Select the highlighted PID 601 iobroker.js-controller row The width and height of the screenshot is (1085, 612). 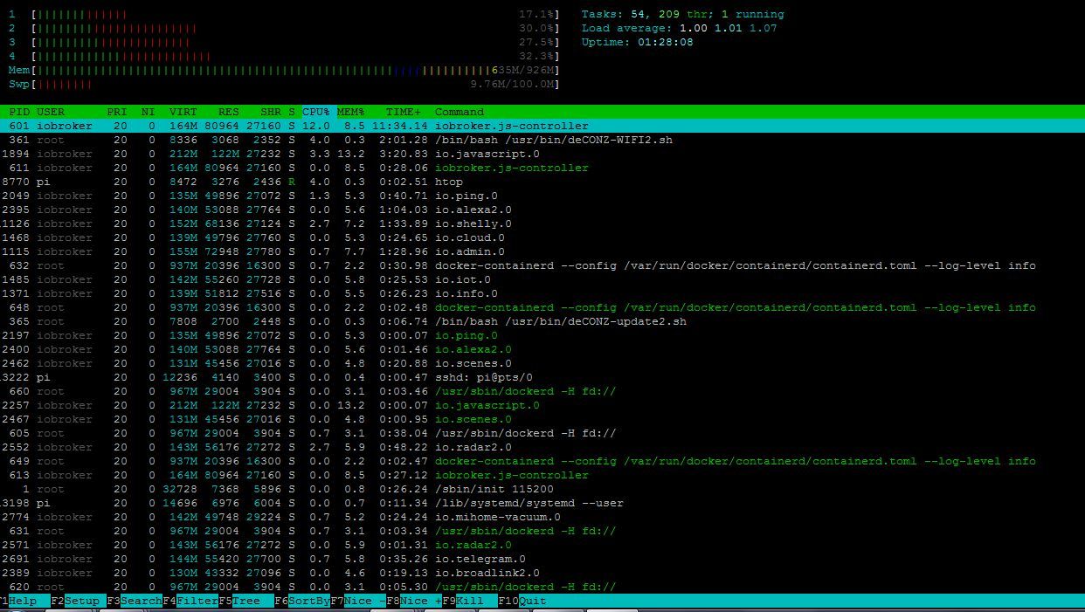[542, 126]
